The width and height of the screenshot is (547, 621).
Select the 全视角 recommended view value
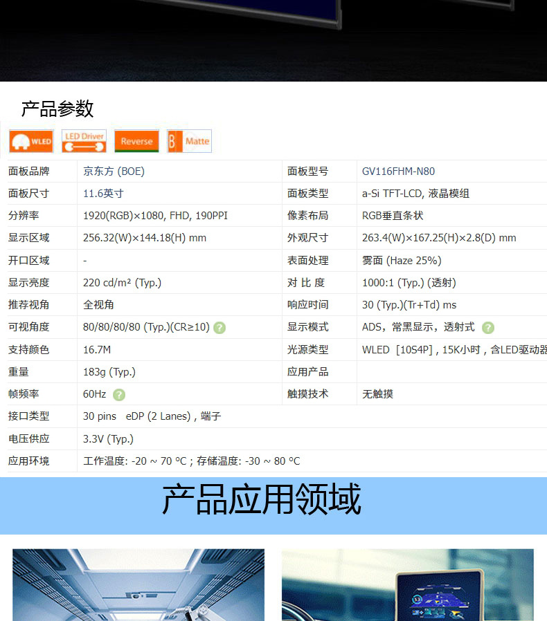[98, 304]
